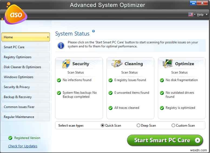Click the green check next to All traces cleaned
Image resolution: width=210 pixels, height=153 pixels.
tap(111, 108)
